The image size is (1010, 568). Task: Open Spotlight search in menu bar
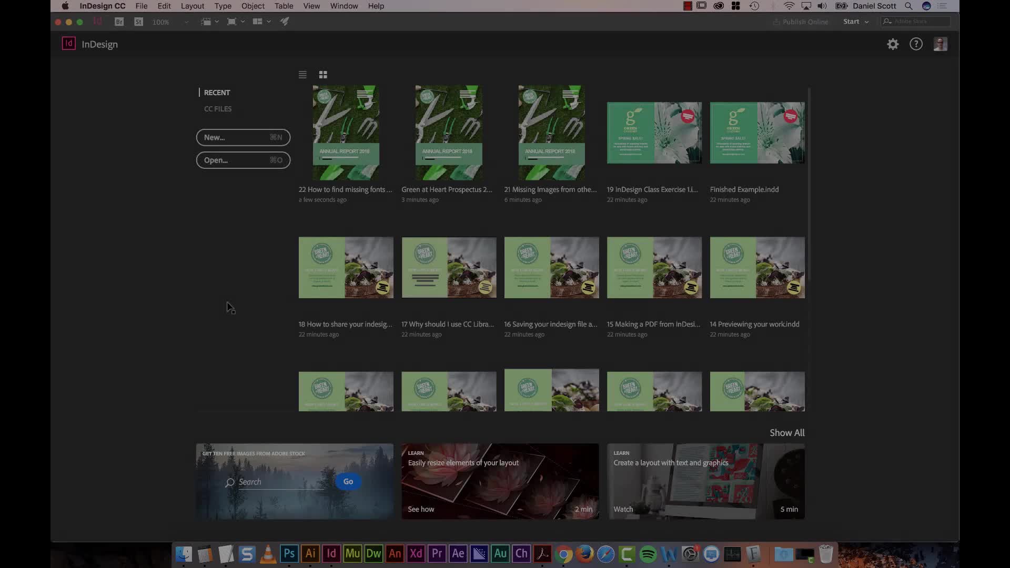(x=908, y=6)
